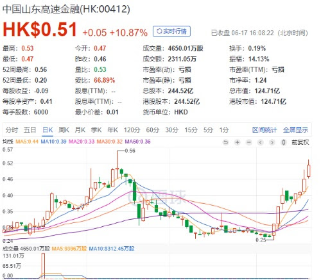Select the 年K tab
Screen dimensions: 321x280
tap(112, 129)
